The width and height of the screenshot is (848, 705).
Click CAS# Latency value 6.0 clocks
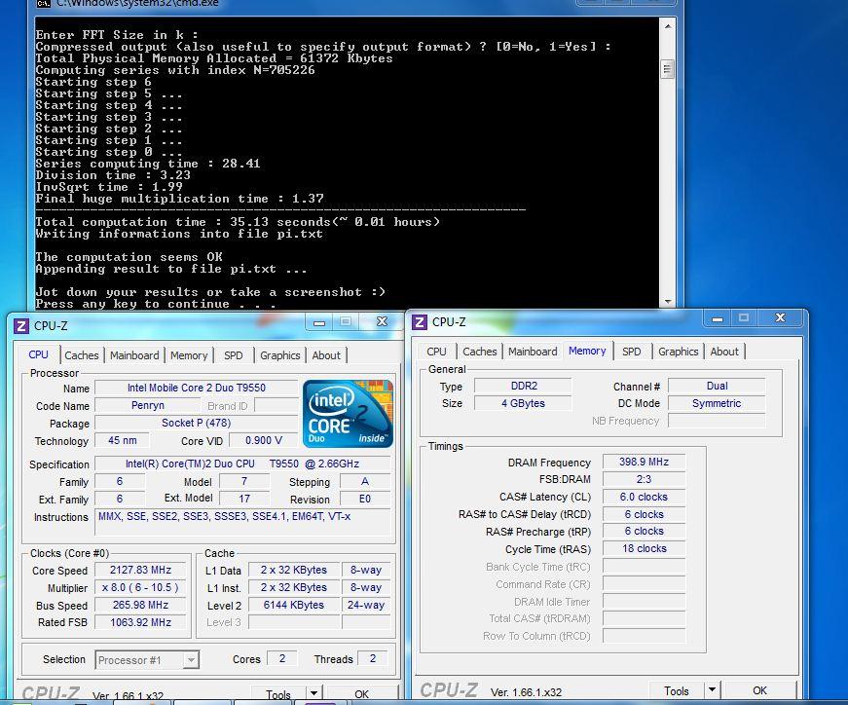tap(645, 497)
